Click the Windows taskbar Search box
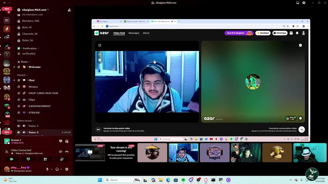The image size is (328, 184). tap(123, 180)
